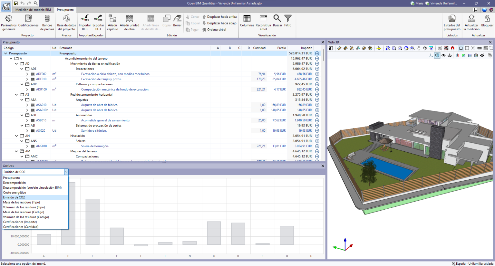
Task: Expand the ASA010 item
Action: 27,105
